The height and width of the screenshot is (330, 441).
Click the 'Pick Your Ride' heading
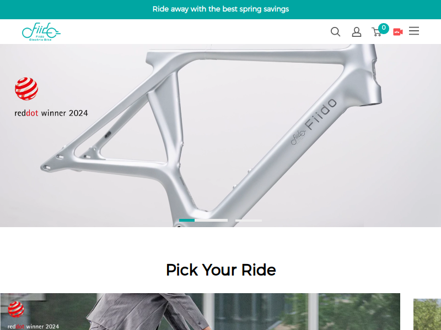click(x=221, y=270)
